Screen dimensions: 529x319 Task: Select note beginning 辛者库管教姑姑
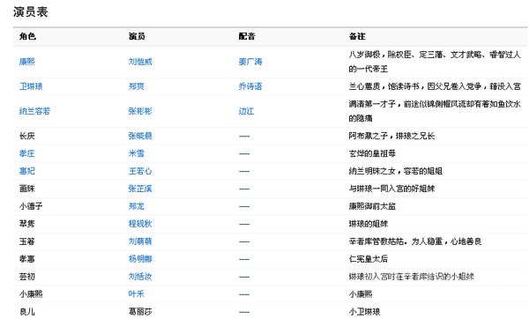pos(415,241)
